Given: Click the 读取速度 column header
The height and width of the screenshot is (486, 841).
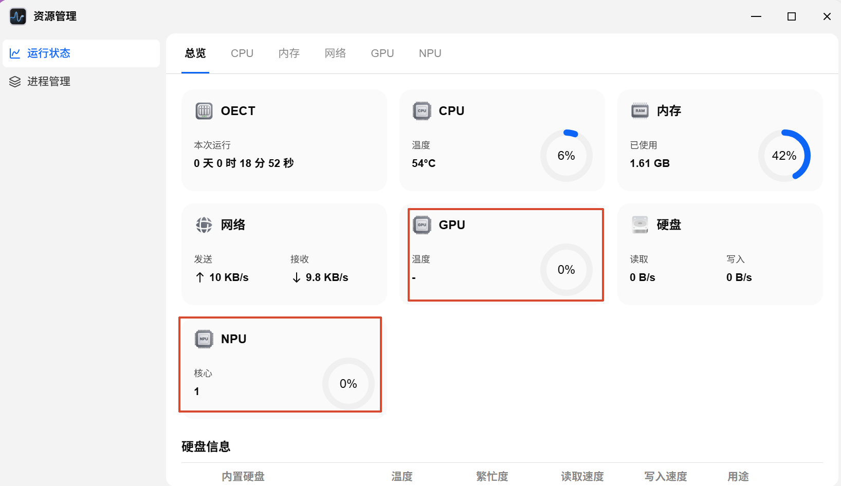Looking at the screenshot, I should 582,477.
